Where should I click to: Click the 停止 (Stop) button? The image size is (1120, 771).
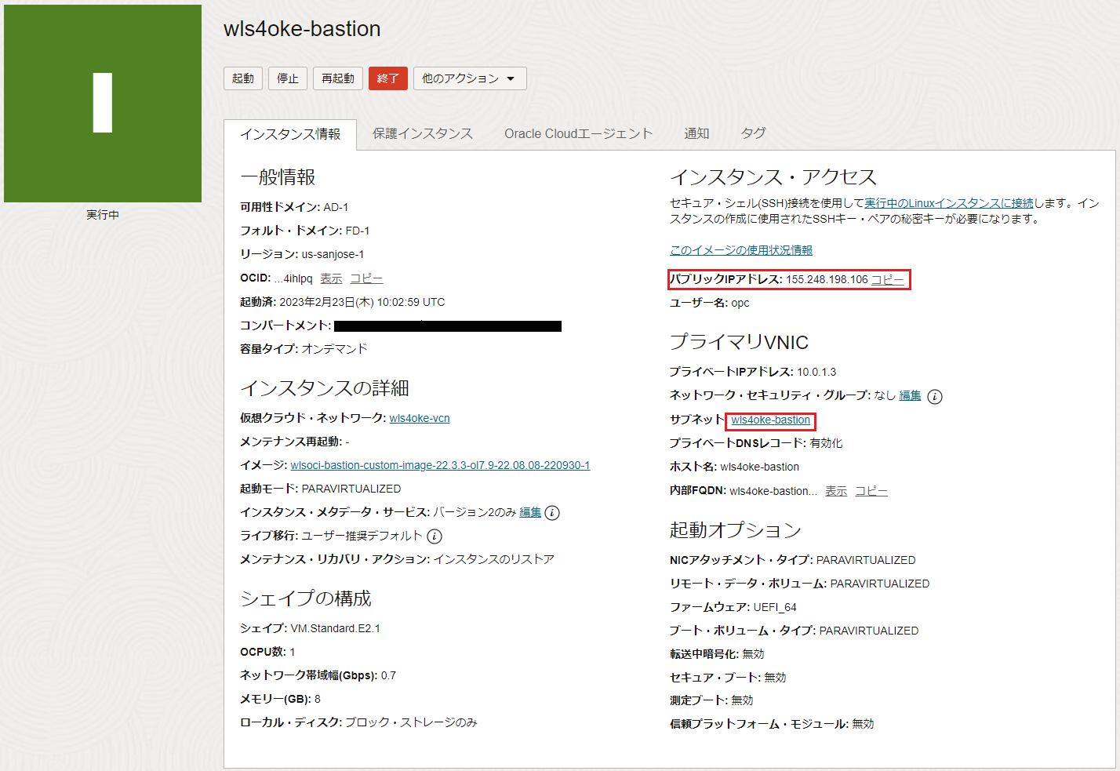pos(288,78)
